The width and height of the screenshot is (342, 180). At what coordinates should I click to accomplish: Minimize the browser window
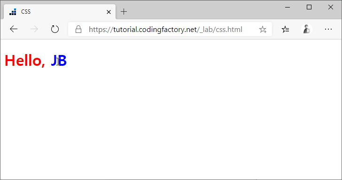click(288, 7)
